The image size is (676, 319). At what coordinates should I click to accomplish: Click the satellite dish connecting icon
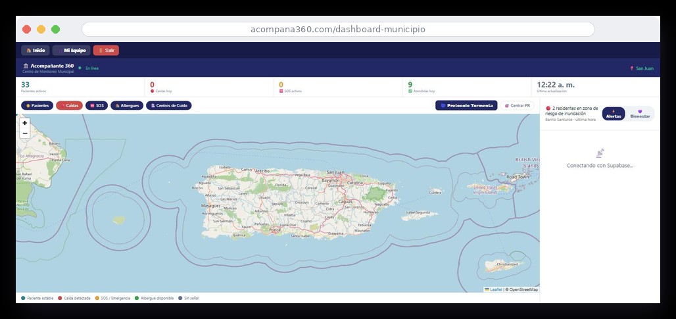pyautogui.click(x=600, y=153)
